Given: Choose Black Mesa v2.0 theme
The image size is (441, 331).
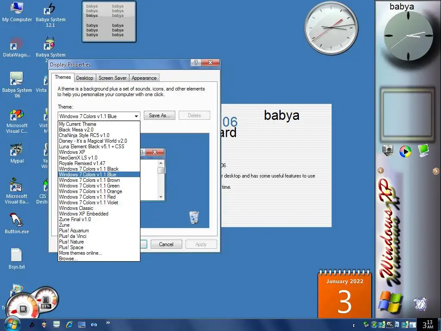Looking at the screenshot, I should coord(99,129).
